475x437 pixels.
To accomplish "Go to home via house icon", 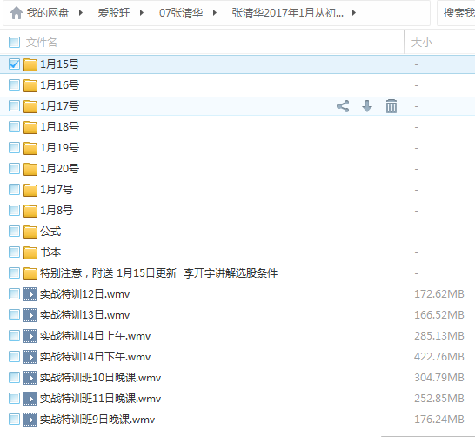I will [x=16, y=13].
